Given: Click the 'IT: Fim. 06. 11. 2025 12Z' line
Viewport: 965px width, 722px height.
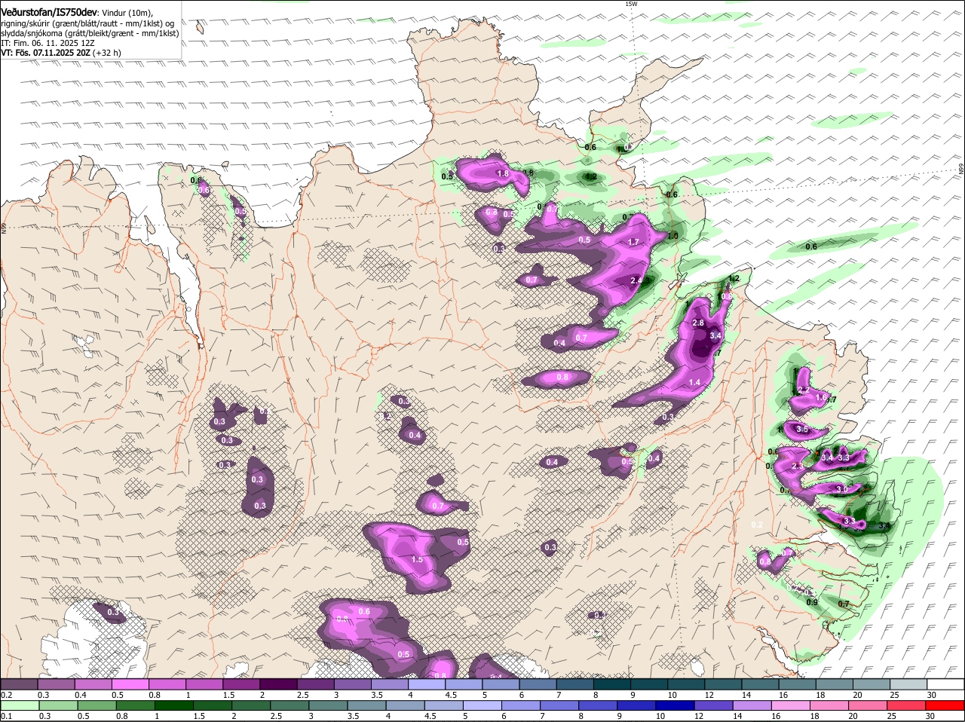Looking at the screenshot, I should click(47, 43).
